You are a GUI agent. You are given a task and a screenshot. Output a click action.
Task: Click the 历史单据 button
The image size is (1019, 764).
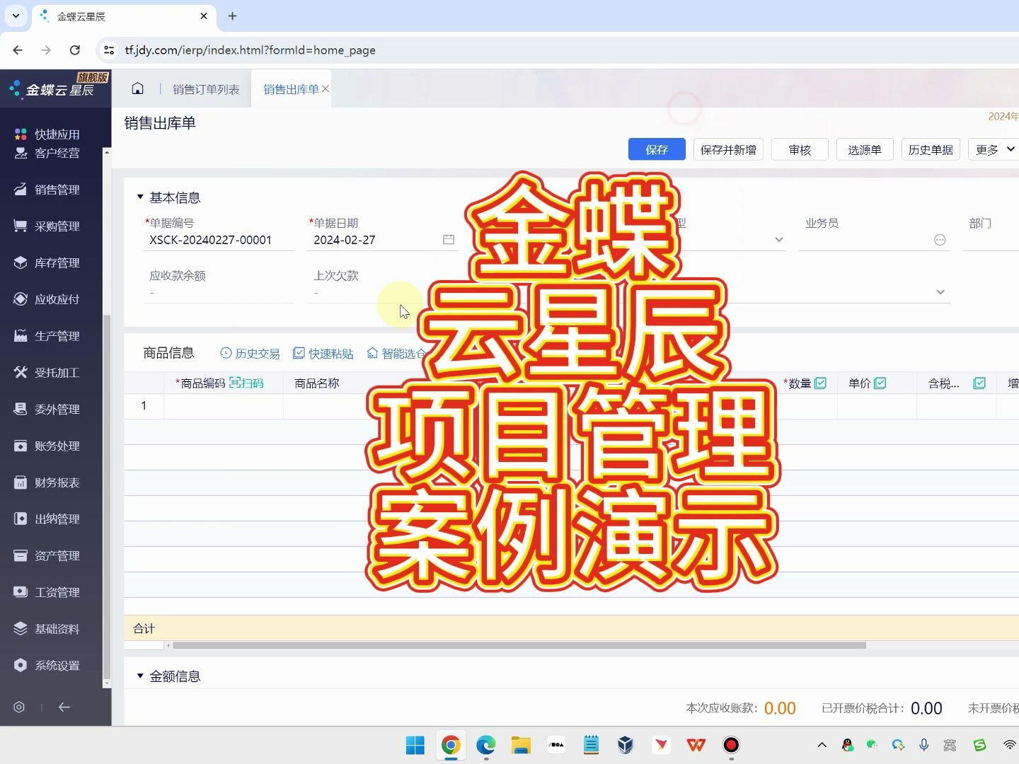click(931, 149)
